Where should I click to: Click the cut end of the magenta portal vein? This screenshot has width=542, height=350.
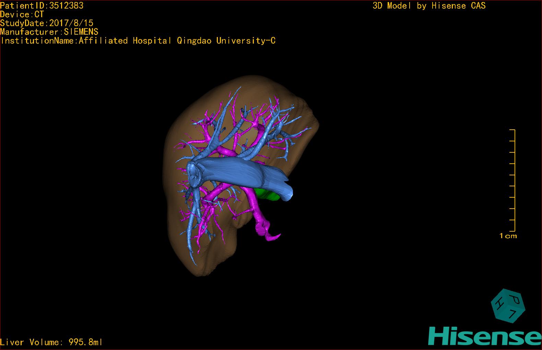pos(273,236)
